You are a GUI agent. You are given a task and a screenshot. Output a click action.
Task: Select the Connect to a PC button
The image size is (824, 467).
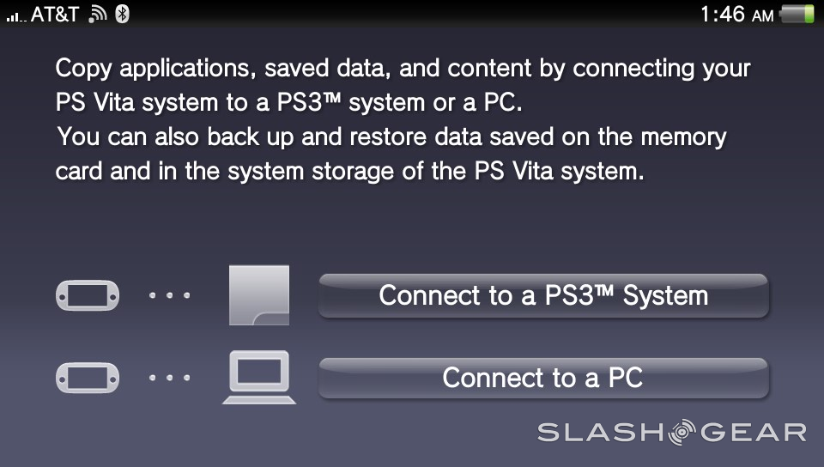click(543, 378)
